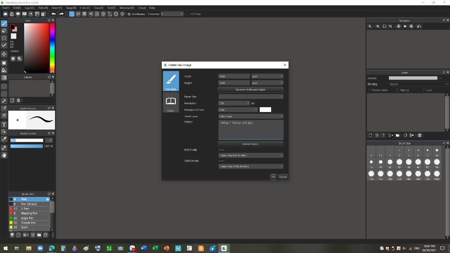The width and height of the screenshot is (450, 253).
Task: Click the delete layer trash icon
Action: click(420, 135)
